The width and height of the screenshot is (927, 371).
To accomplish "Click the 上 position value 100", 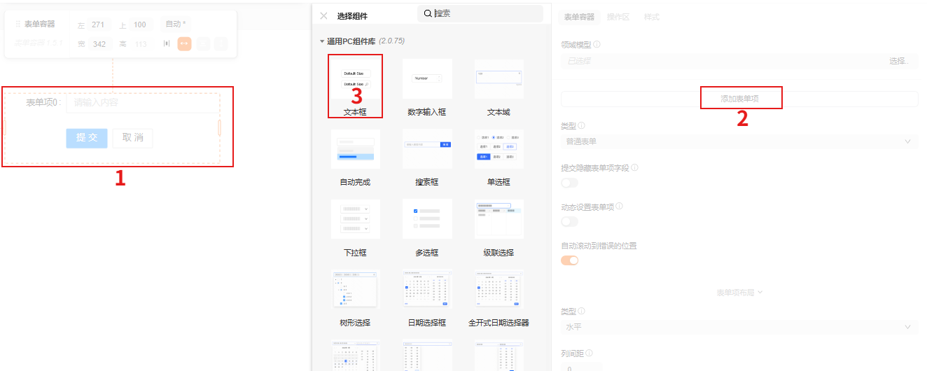I will tap(140, 24).
